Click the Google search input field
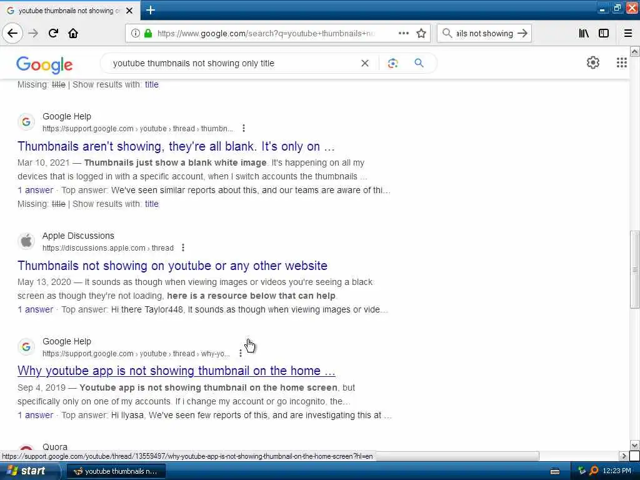 click(232, 63)
